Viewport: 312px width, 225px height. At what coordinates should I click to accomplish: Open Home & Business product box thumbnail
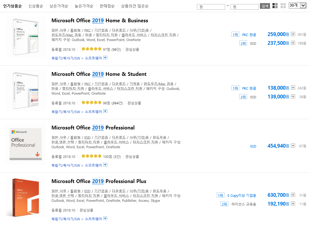25,37
